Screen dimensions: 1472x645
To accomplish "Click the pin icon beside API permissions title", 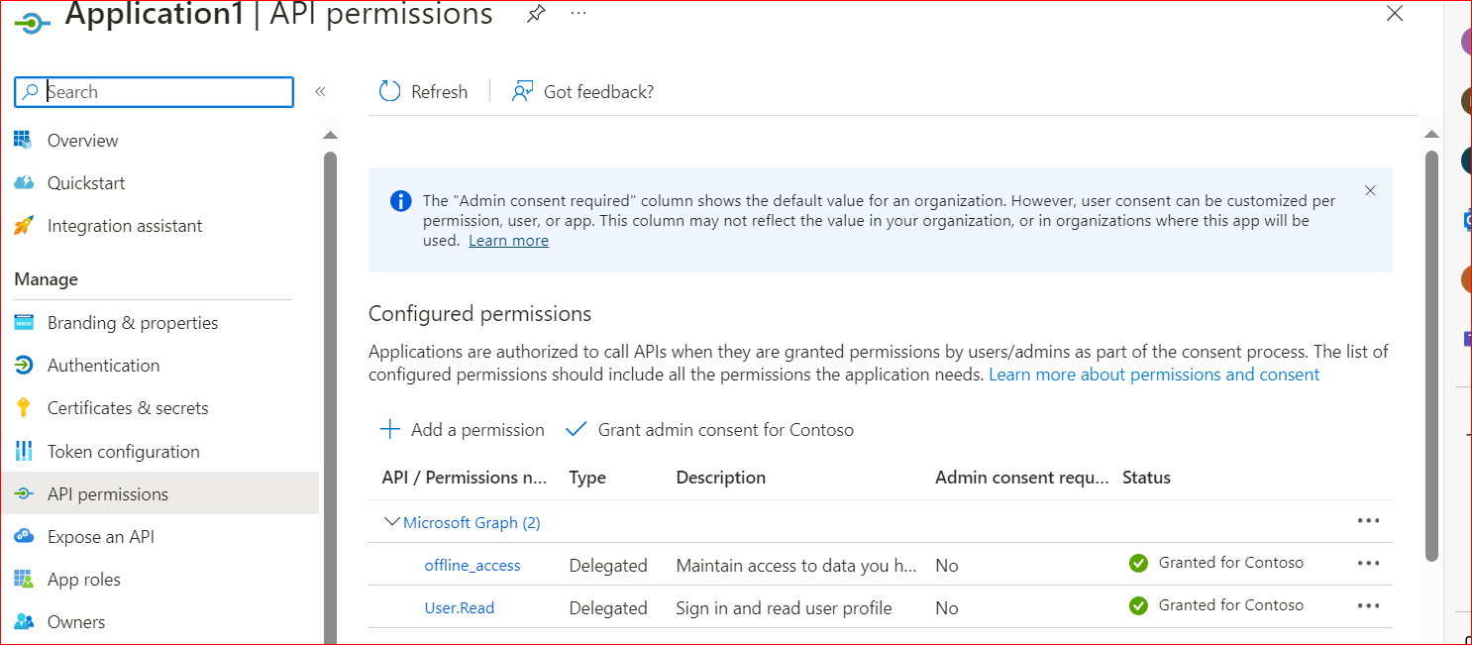I will 536,14.
